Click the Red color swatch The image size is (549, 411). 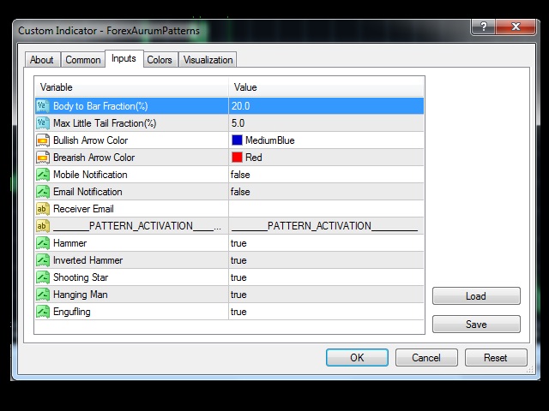pos(237,158)
